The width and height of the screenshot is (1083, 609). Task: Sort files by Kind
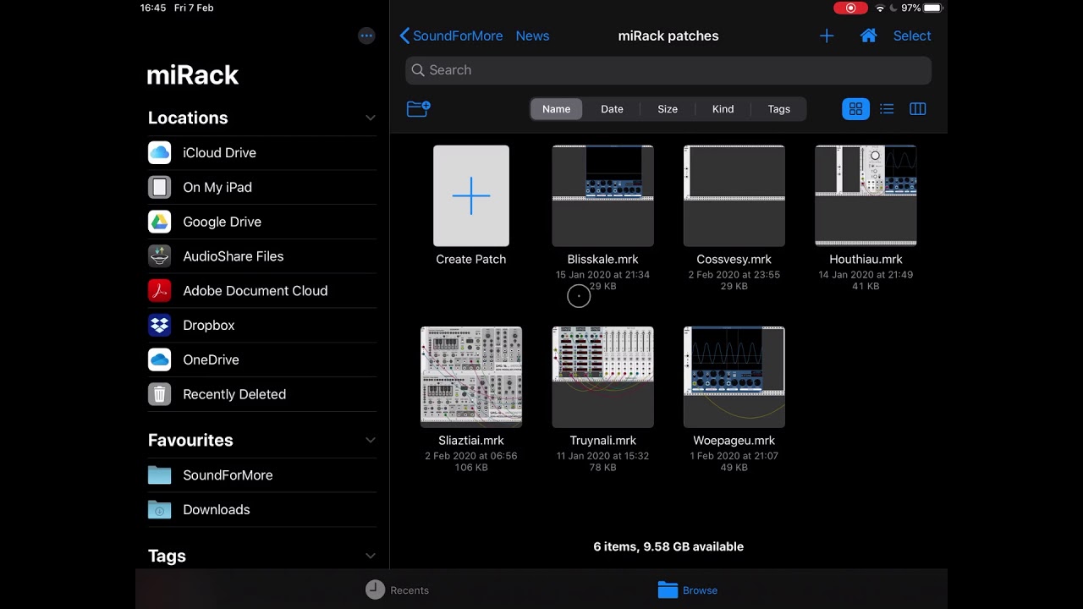click(x=723, y=109)
